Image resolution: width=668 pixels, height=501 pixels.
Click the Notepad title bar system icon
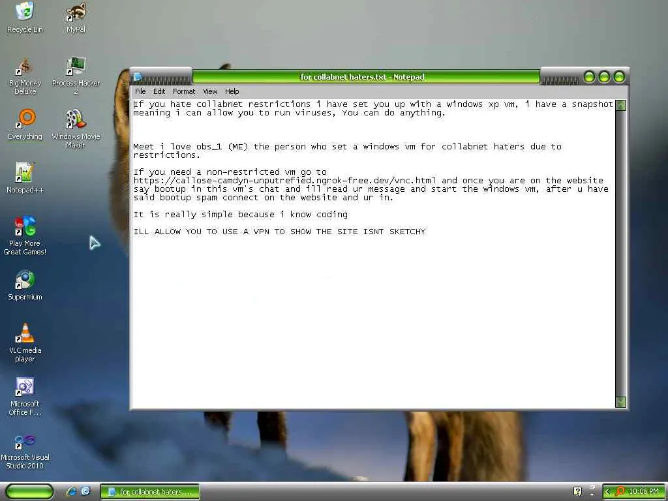137,77
